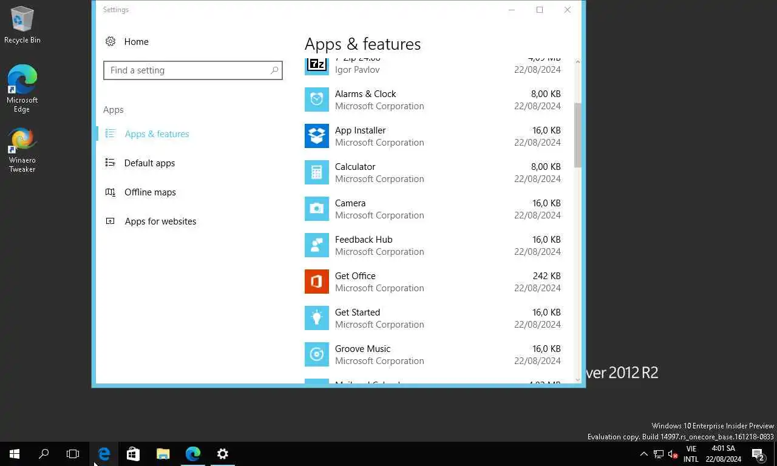Click the Alarms & Clock app icon

tap(317, 100)
